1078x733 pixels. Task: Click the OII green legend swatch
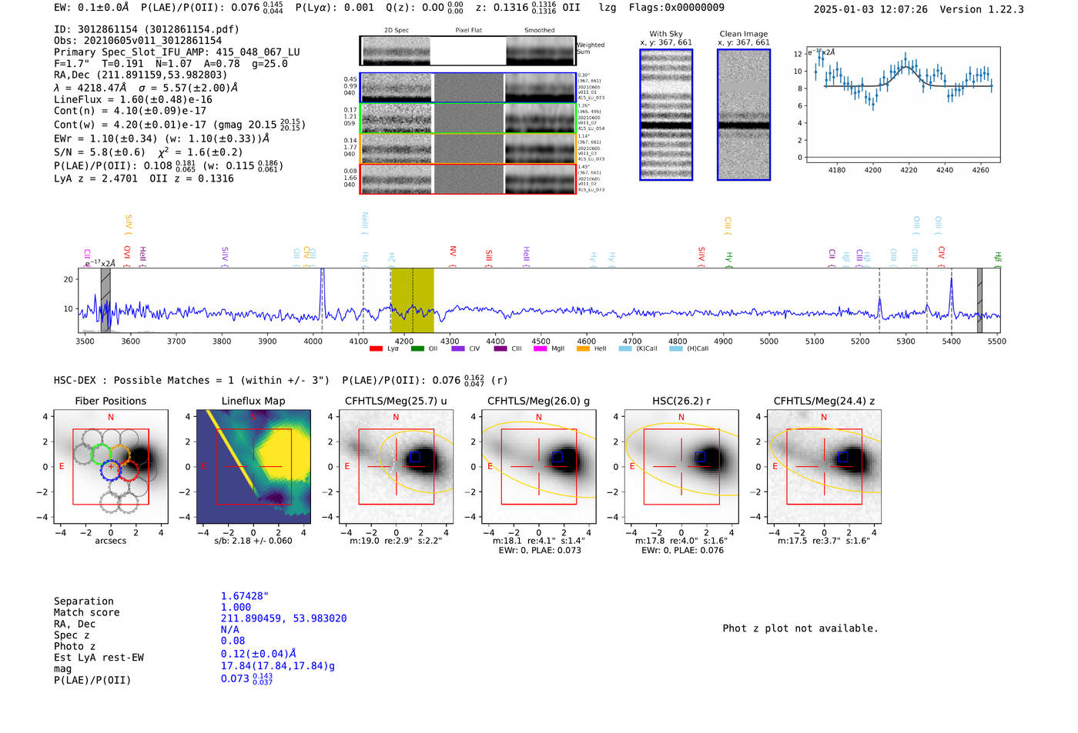pyautogui.click(x=417, y=348)
